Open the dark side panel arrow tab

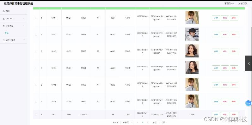249,63
